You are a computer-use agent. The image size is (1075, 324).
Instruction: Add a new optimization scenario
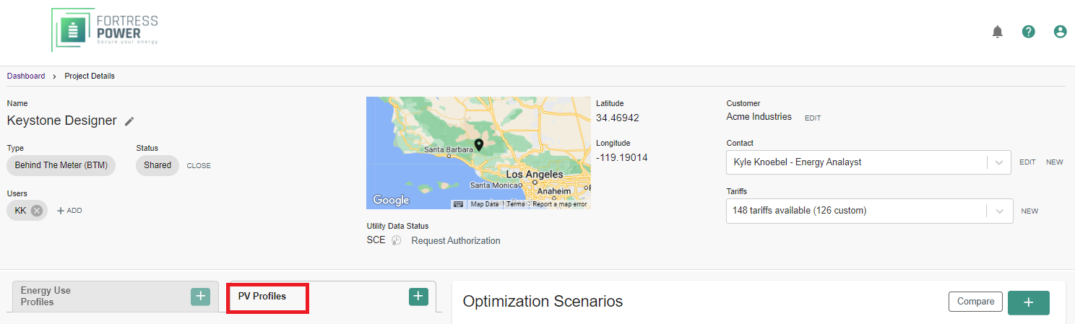[1028, 302]
